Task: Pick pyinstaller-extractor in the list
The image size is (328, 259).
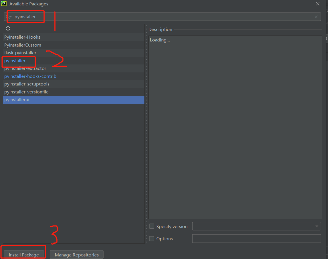Action: pos(74,68)
